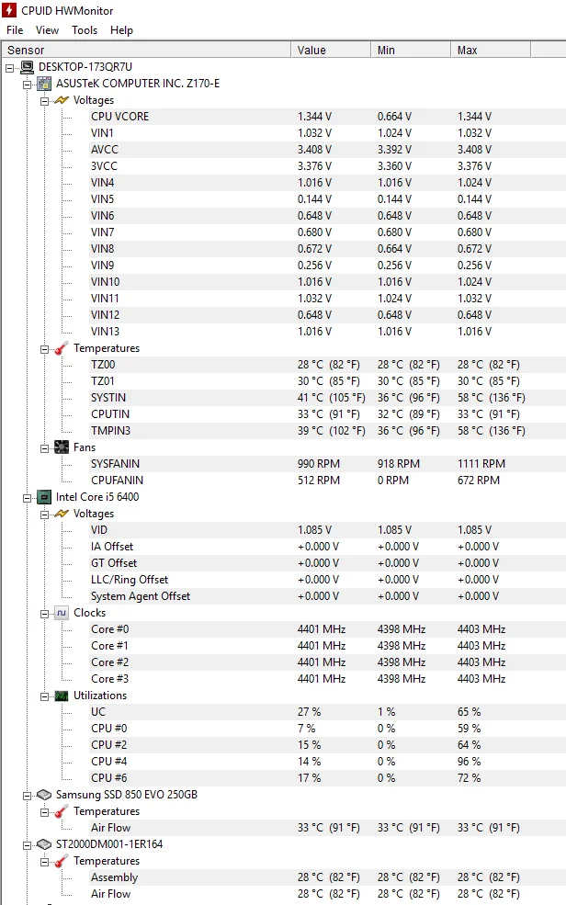This screenshot has height=905, width=566.
Task: Click the motherboard Temperatures thermometer icon
Action: point(62,348)
